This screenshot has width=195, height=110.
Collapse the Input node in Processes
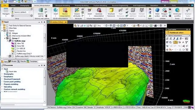(x=2, y=69)
